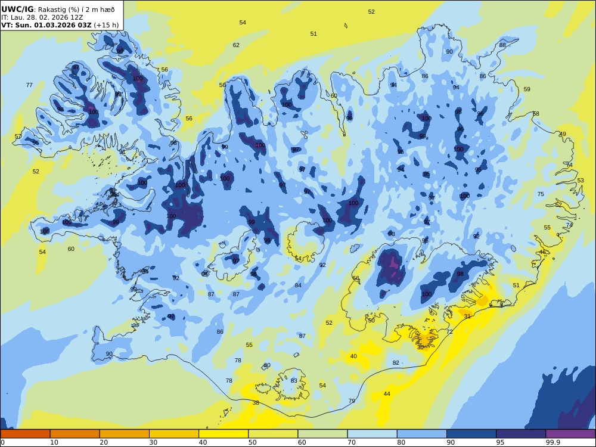Choose the 80–90 medium blue legend swatch
Screen dimensions: 596x447
click(422, 434)
